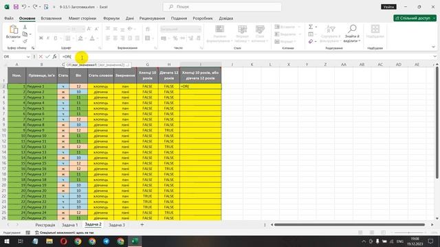The image size is (440, 247).
Task: Click the Спільний доступ share button
Action: click(415, 19)
